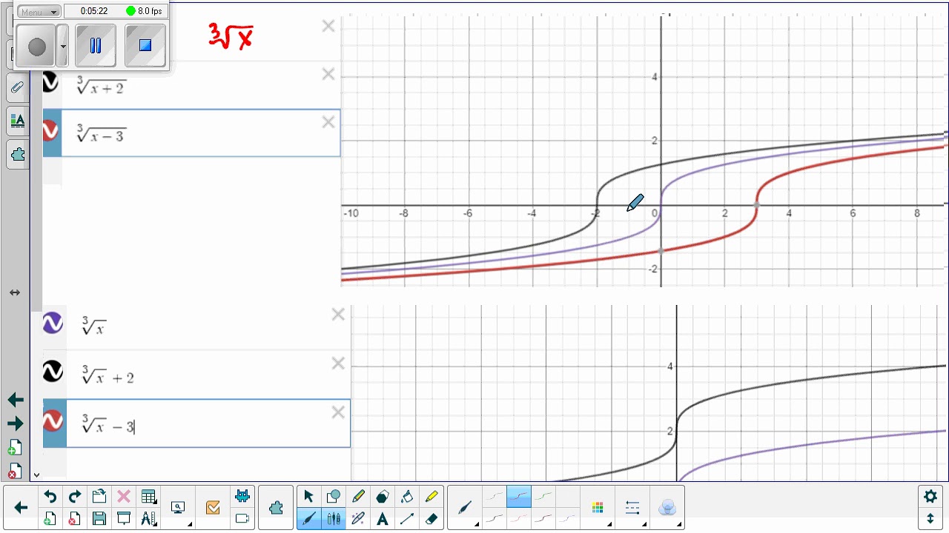
Task: Stop the screen recording
Action: tap(145, 46)
